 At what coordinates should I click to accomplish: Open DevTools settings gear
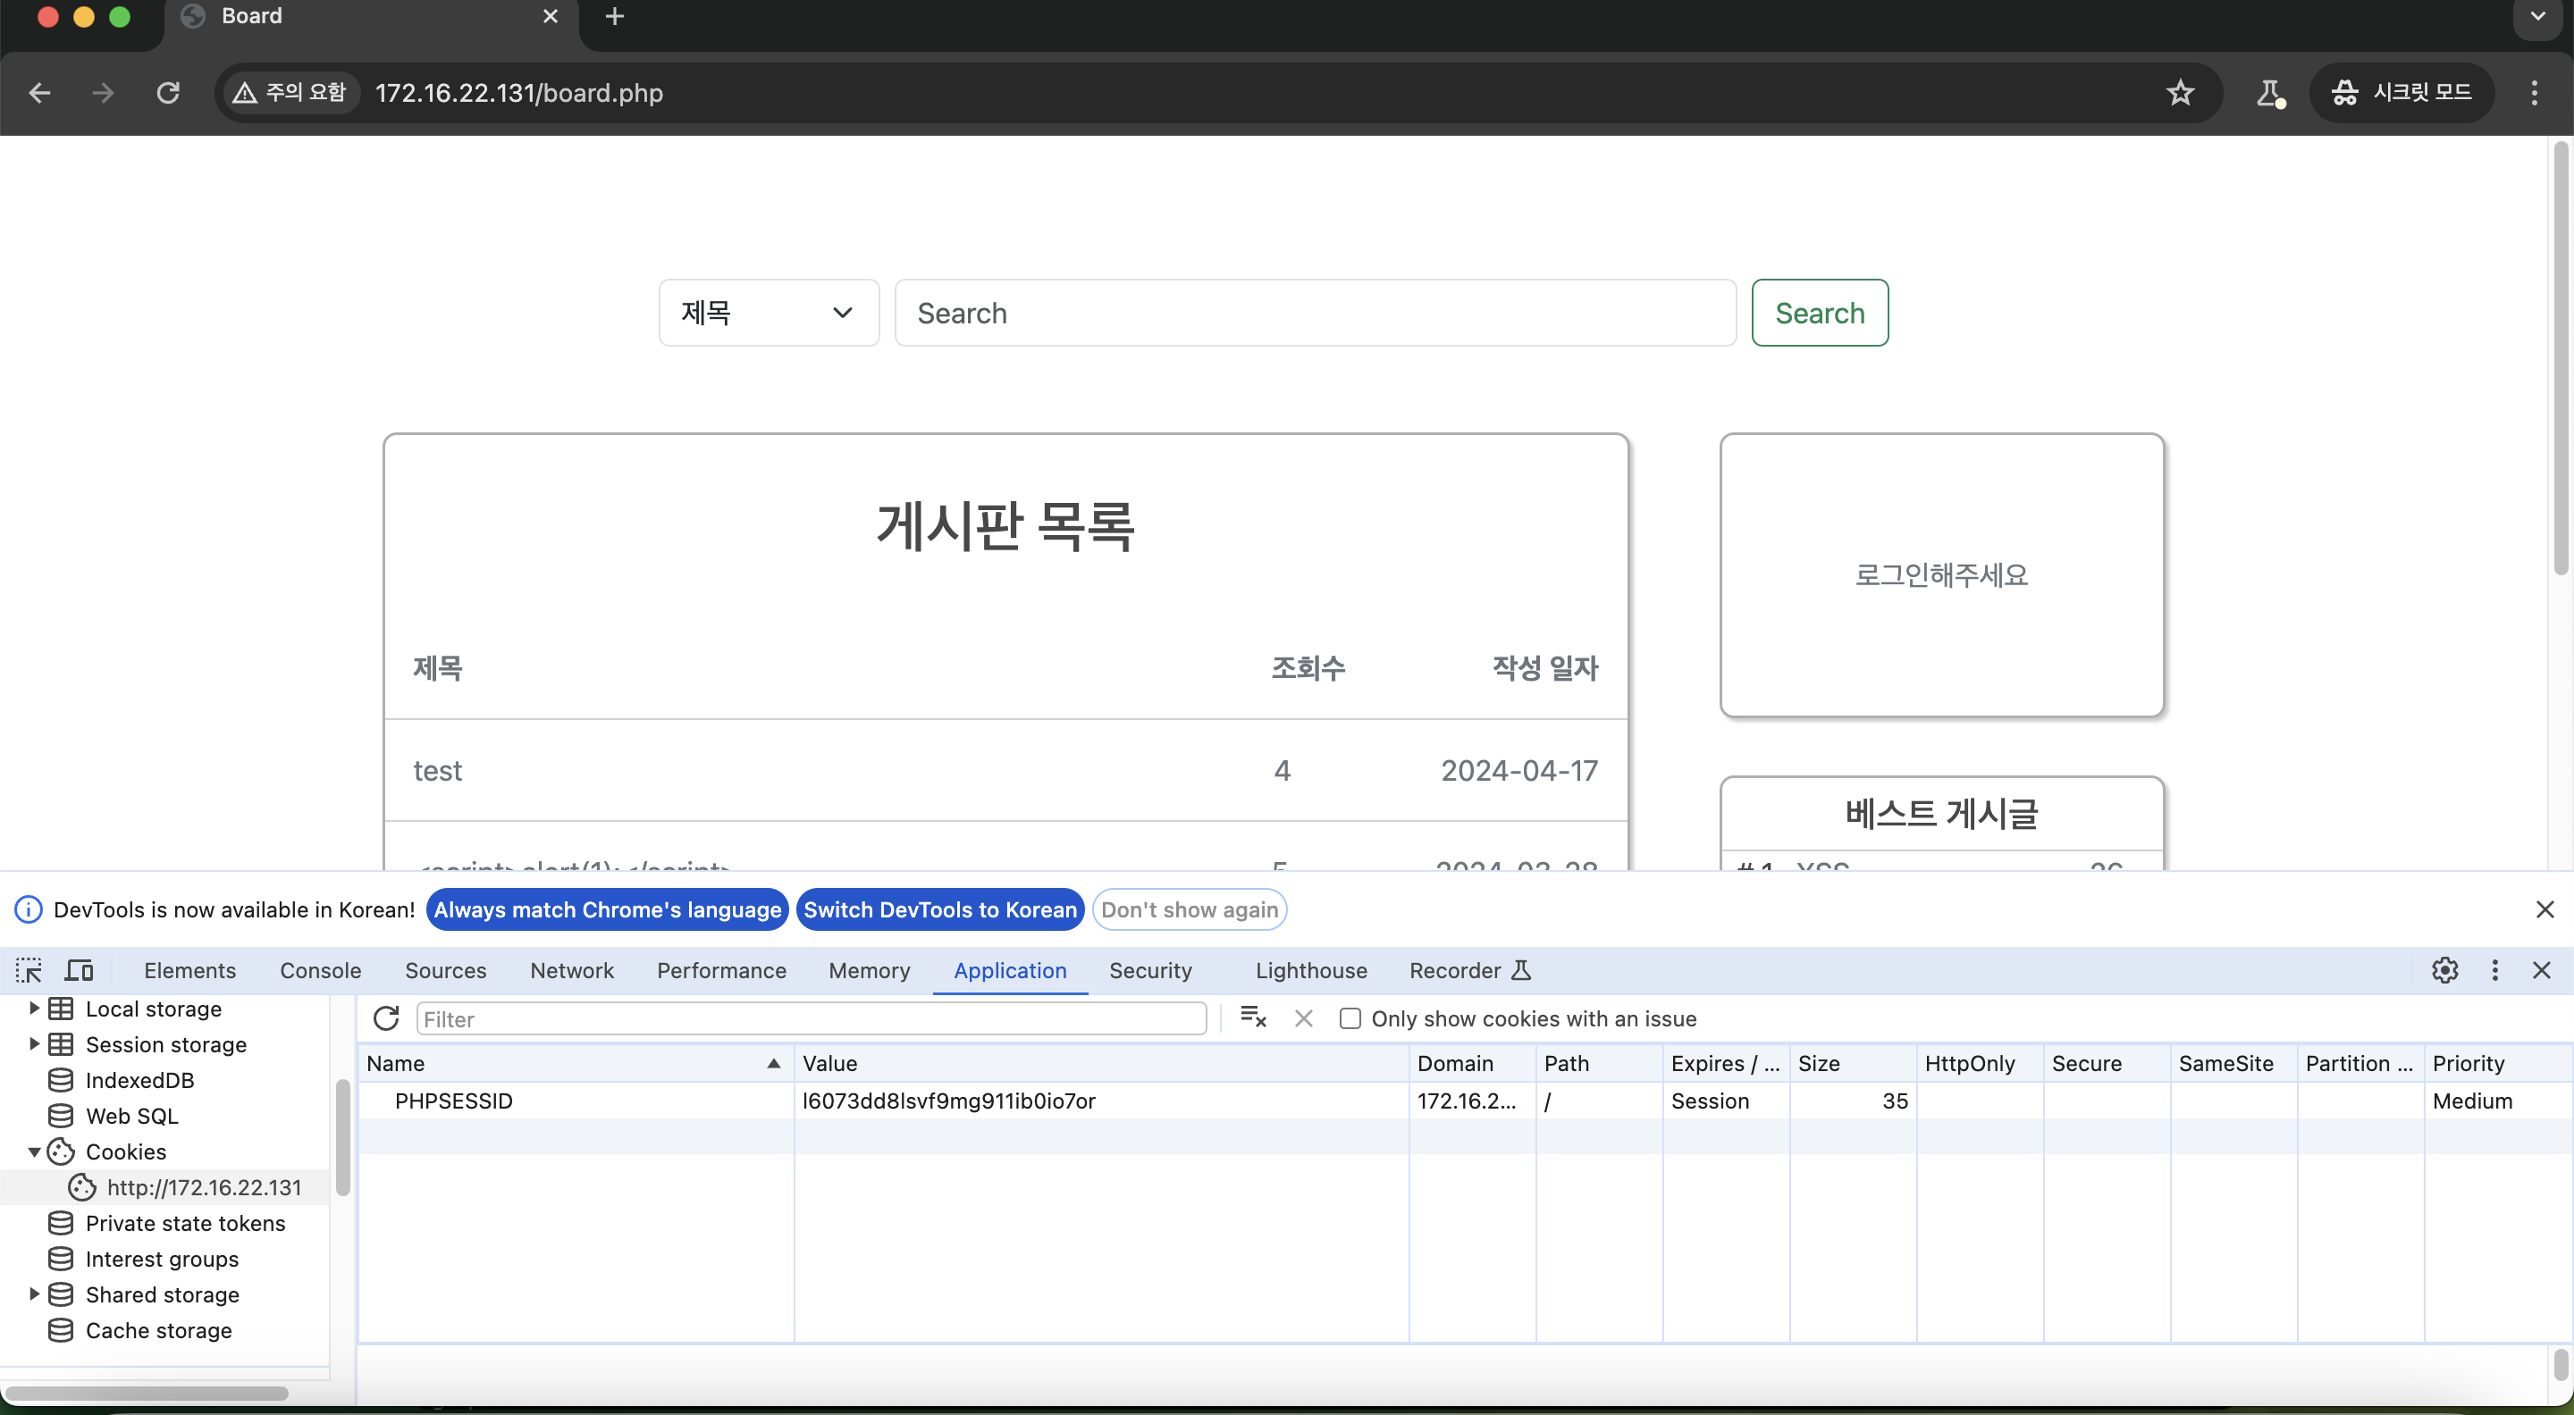(2444, 971)
